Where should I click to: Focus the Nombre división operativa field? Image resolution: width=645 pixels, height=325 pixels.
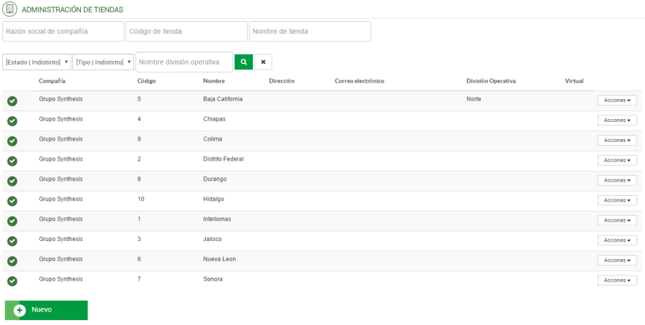coord(184,62)
